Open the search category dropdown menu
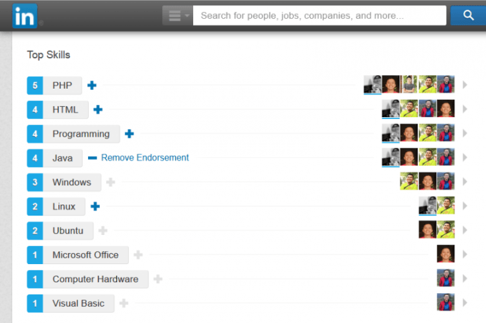Viewport: 486px width, 323px height. point(178,15)
